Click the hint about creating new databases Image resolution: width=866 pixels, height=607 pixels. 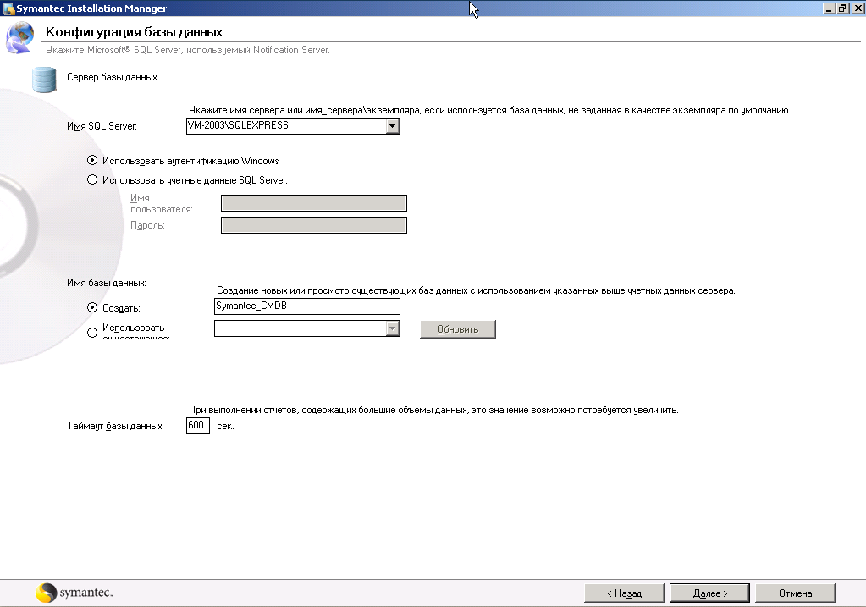tap(476, 290)
